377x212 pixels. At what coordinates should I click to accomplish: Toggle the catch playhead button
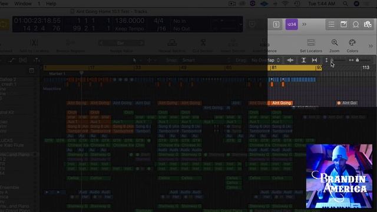37,60
